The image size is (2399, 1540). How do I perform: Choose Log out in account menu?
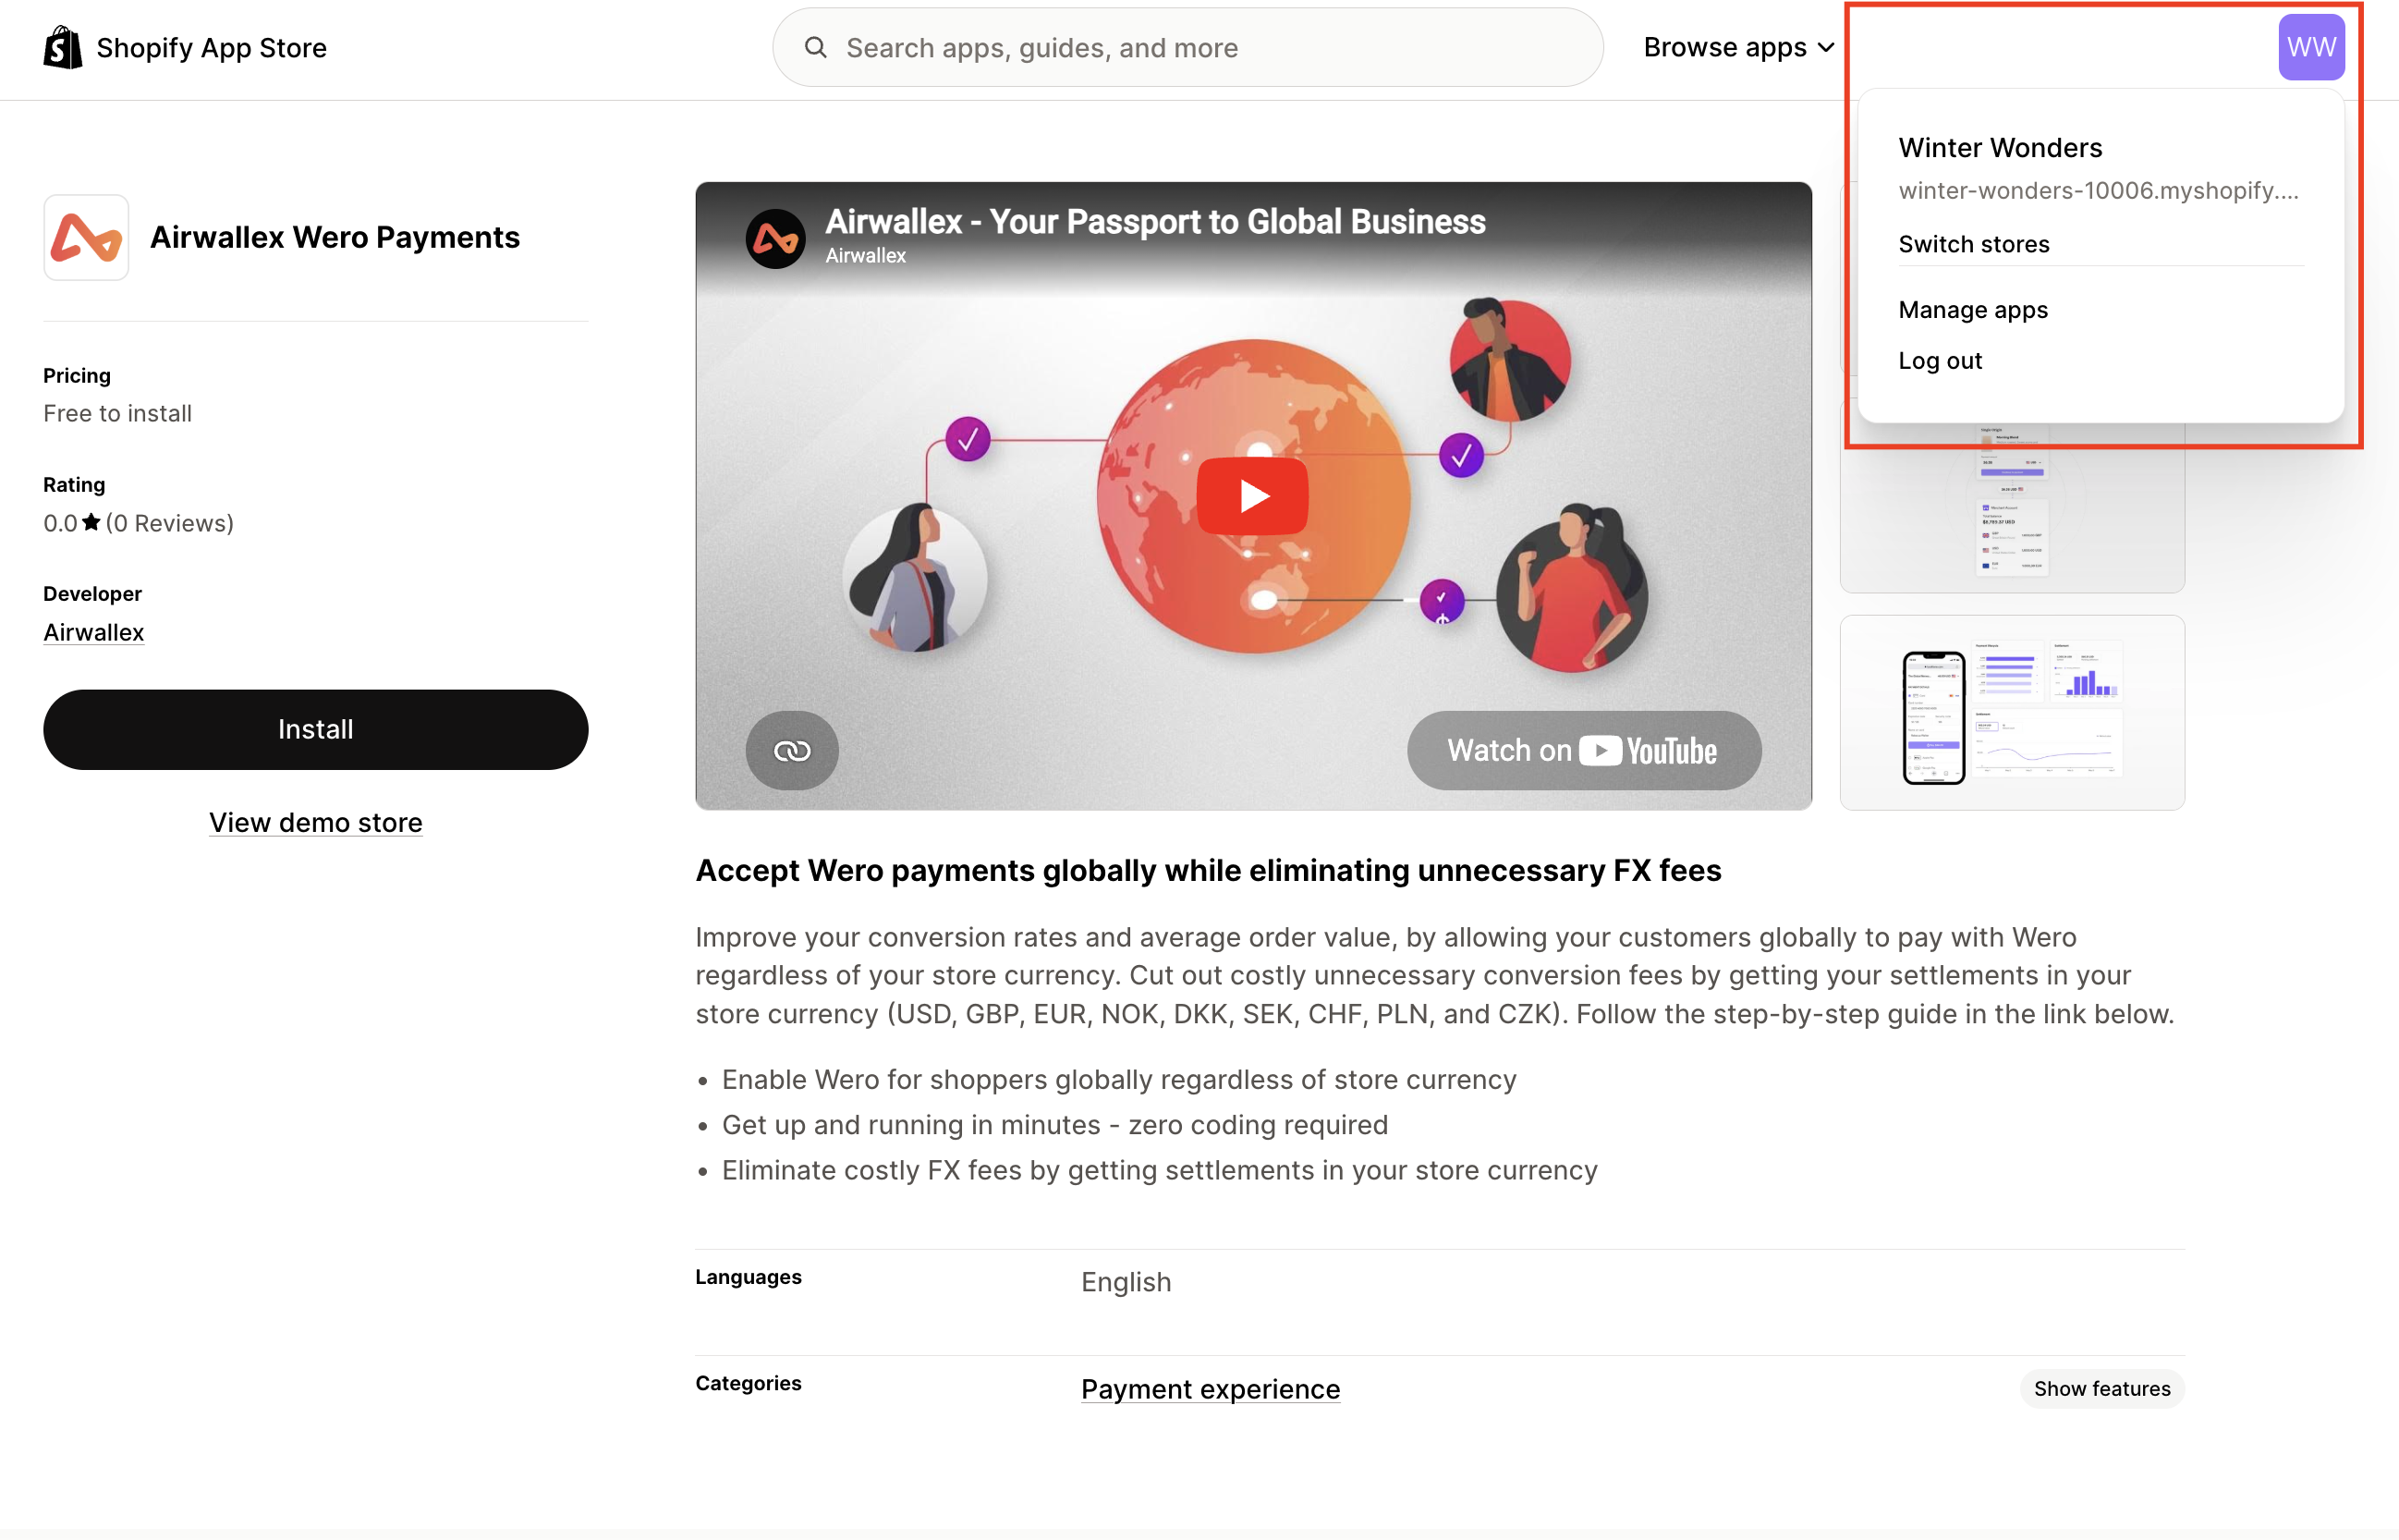[1941, 361]
